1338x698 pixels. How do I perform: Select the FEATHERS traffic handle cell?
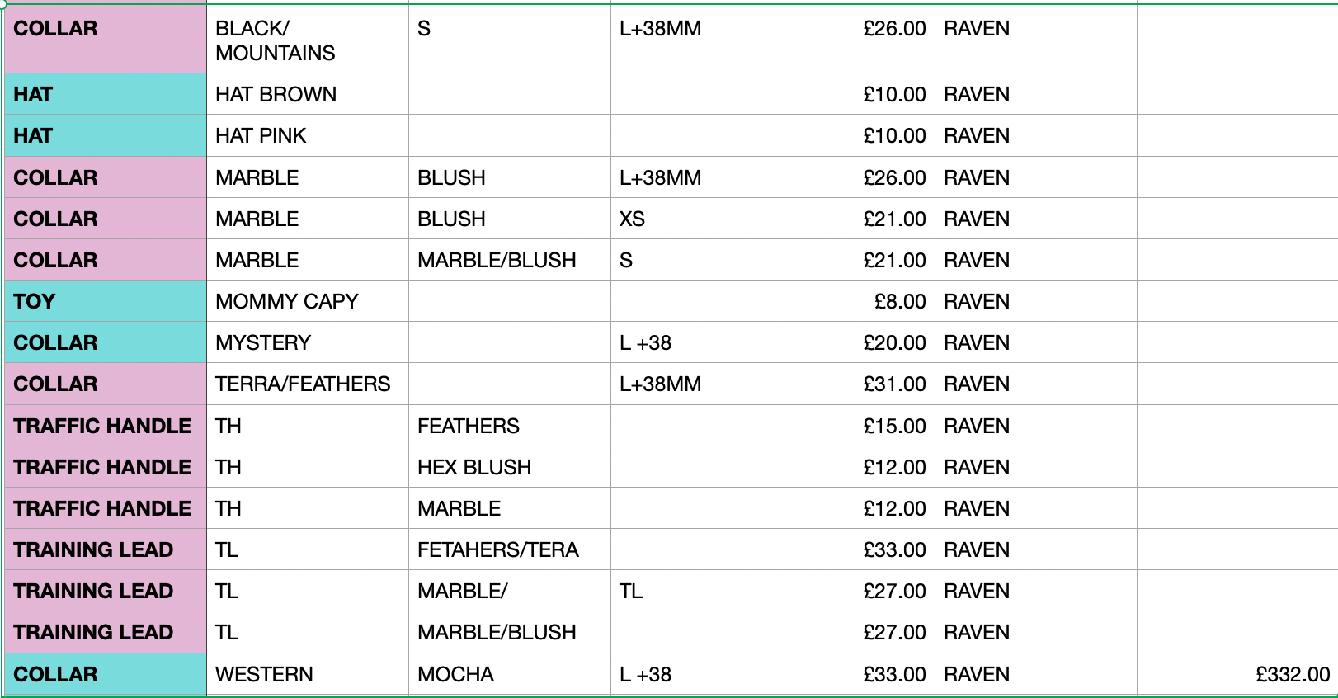tap(509, 426)
